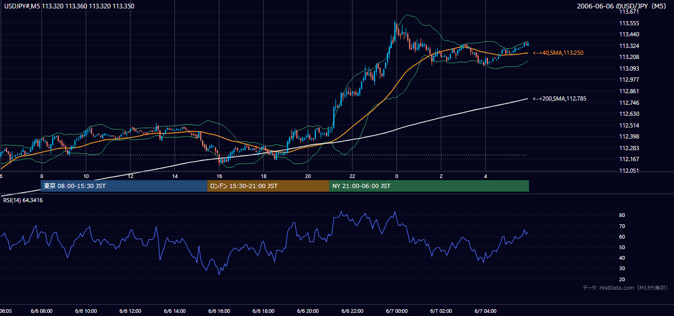Click the 6/6 14:00 bottom time label

coord(175,311)
